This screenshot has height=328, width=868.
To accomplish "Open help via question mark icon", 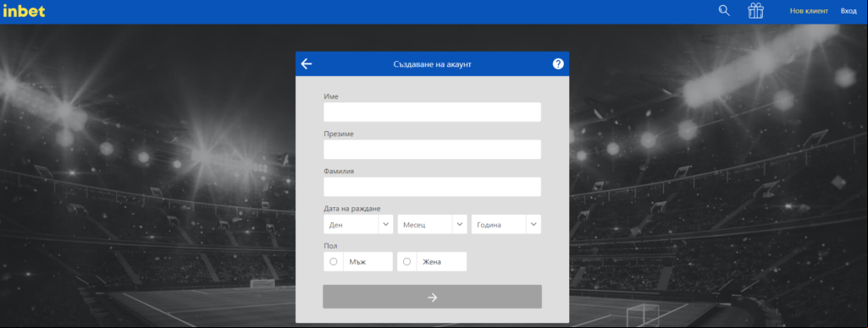I will pyautogui.click(x=558, y=64).
